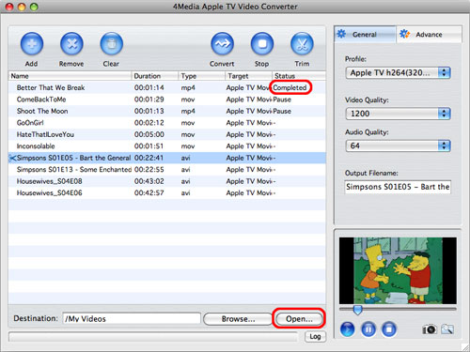Select the 'Housewives_S04E08' row
Viewport: 470px width, 352px height.
click(x=167, y=181)
